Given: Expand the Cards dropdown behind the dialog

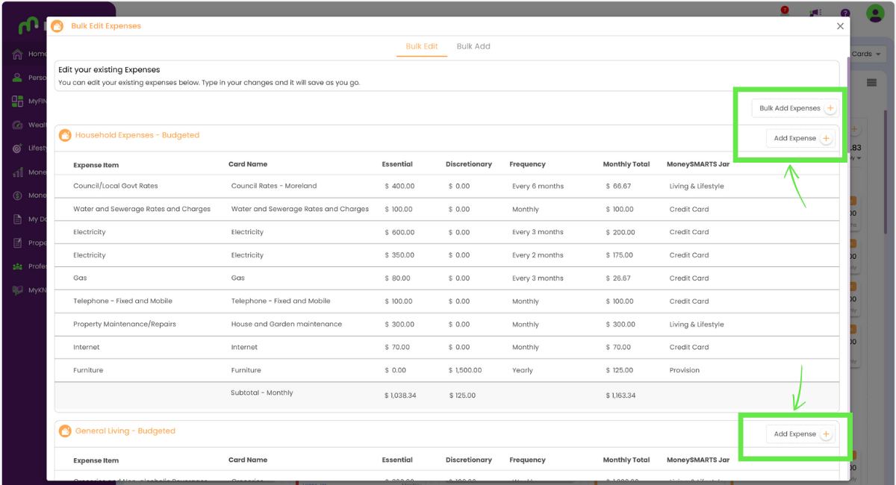Looking at the screenshot, I should (867, 54).
